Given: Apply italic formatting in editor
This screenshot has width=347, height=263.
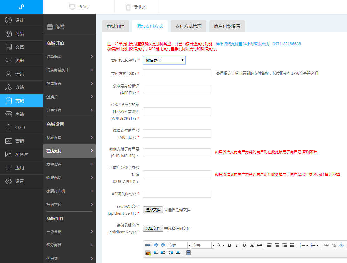Looking at the screenshot, I should [x=237, y=245].
